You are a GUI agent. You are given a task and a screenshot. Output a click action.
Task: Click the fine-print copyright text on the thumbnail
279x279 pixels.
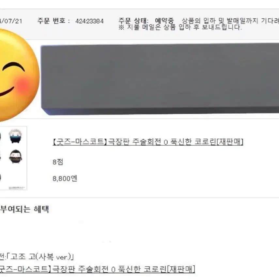[x=17, y=188]
